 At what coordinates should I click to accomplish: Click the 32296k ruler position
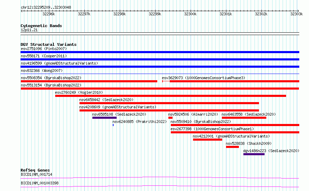49,14
